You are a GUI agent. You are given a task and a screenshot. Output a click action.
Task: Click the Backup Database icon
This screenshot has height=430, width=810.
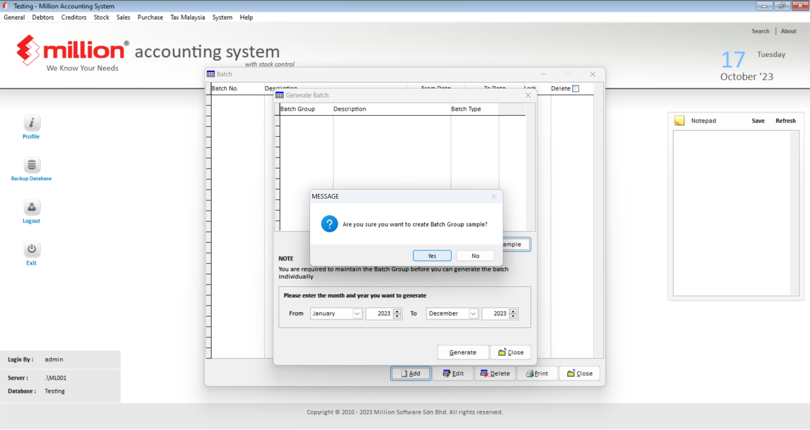click(31, 165)
